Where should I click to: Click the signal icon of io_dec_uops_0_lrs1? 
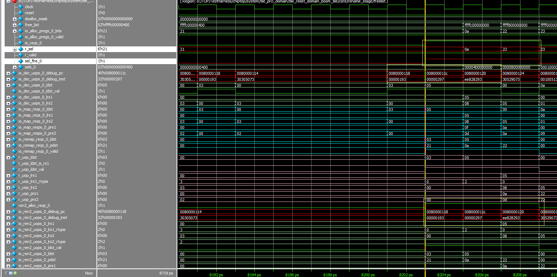click(x=14, y=97)
